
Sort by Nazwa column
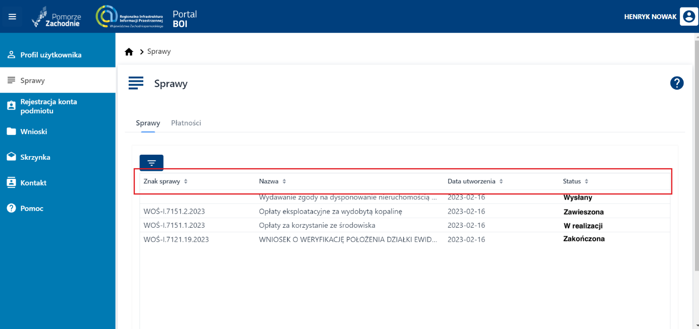click(x=284, y=181)
